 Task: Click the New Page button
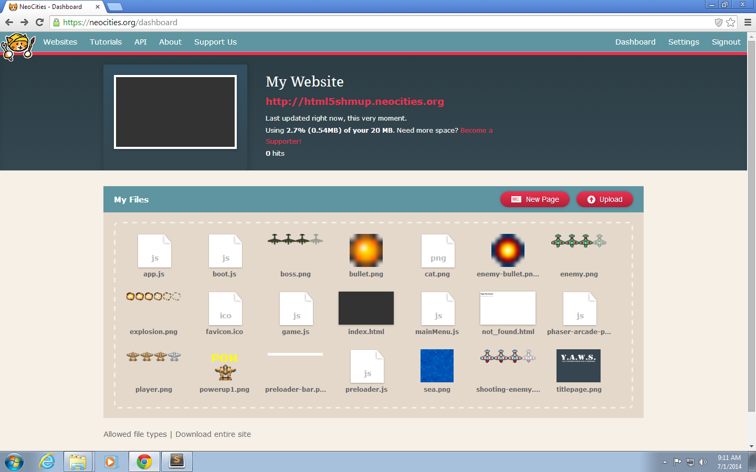point(534,199)
